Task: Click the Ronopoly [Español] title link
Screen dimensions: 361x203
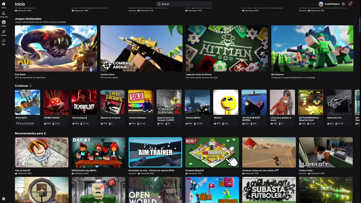Action: (195, 171)
